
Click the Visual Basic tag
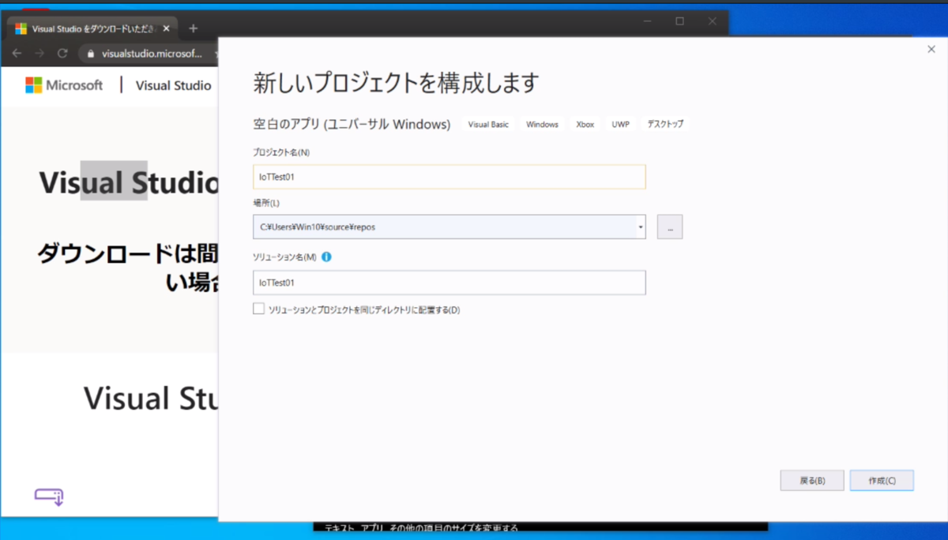(487, 124)
